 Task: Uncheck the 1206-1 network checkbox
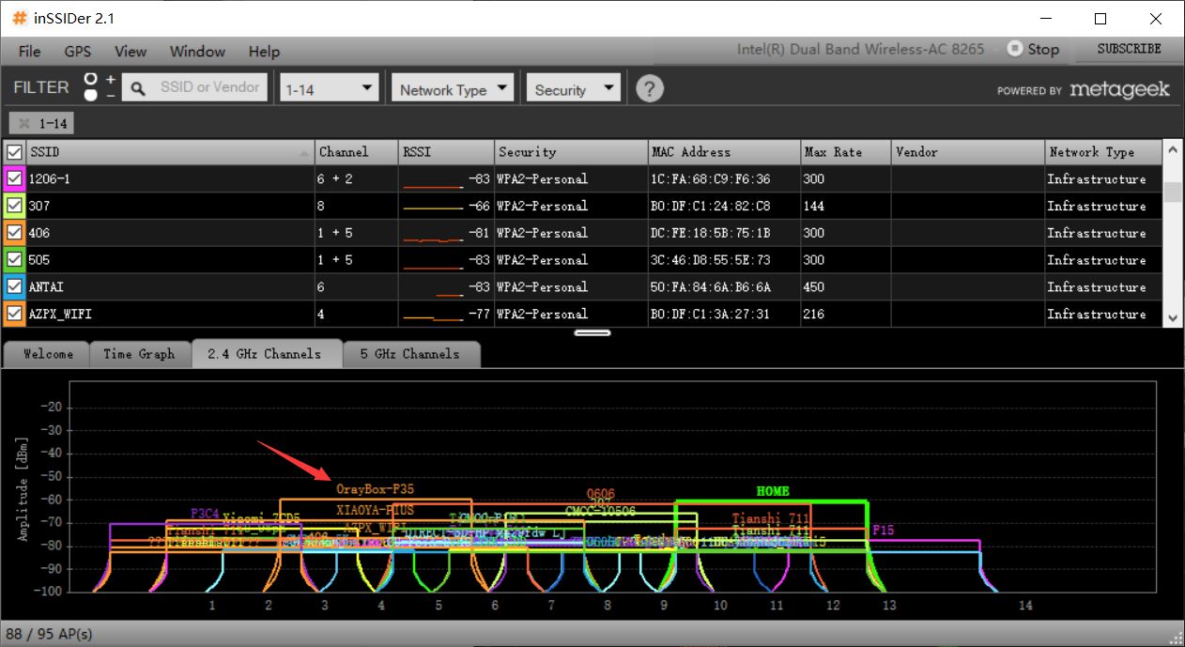[14, 178]
